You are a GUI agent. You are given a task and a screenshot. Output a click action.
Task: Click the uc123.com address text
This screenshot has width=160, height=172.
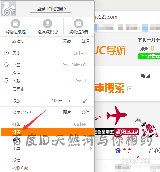pos(106,17)
